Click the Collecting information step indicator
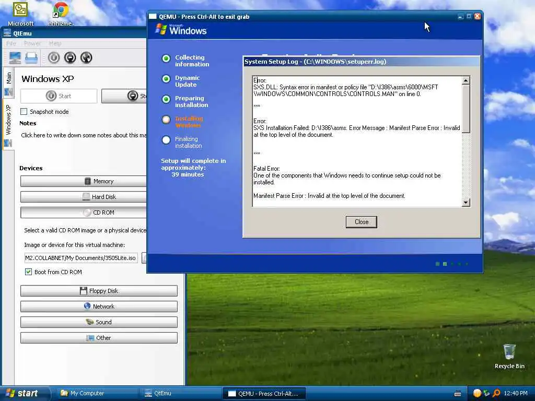Screen dimensions: 535x401 point(166,58)
